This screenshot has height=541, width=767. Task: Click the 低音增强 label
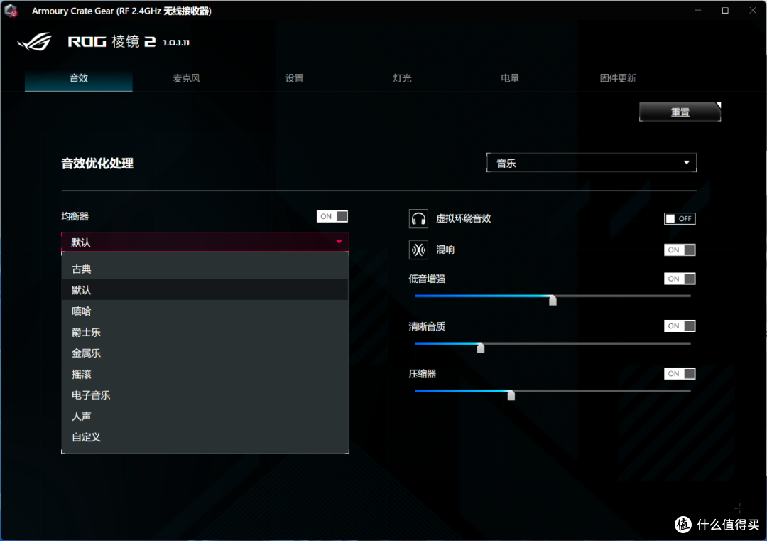point(427,279)
